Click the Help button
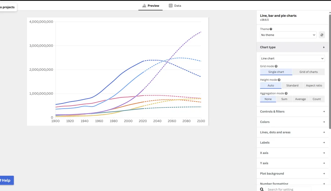 click(x=6, y=180)
